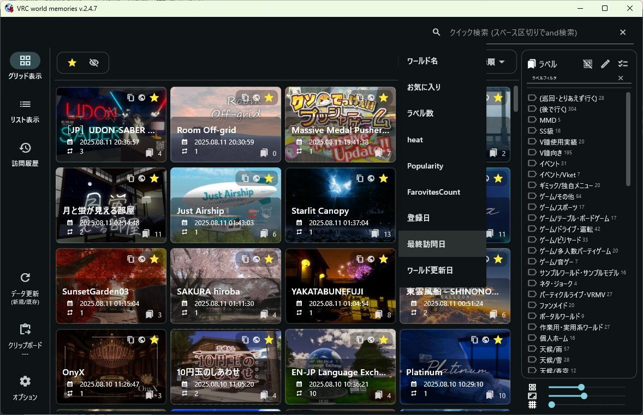Adjust the grid spacing slider
643x415 pixels.
tap(552, 405)
